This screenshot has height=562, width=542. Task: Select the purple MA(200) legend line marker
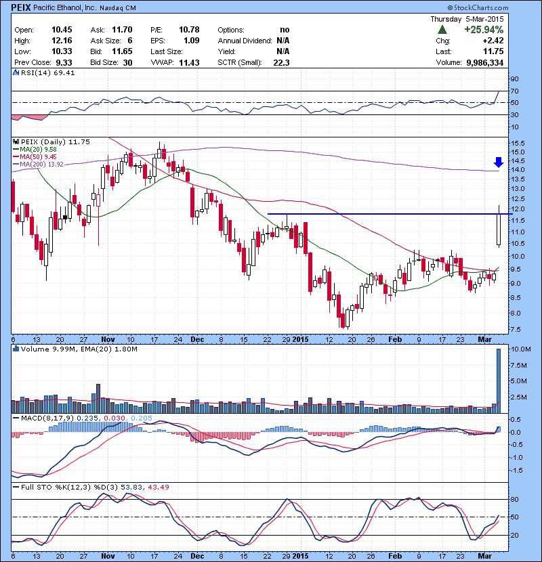16,165
